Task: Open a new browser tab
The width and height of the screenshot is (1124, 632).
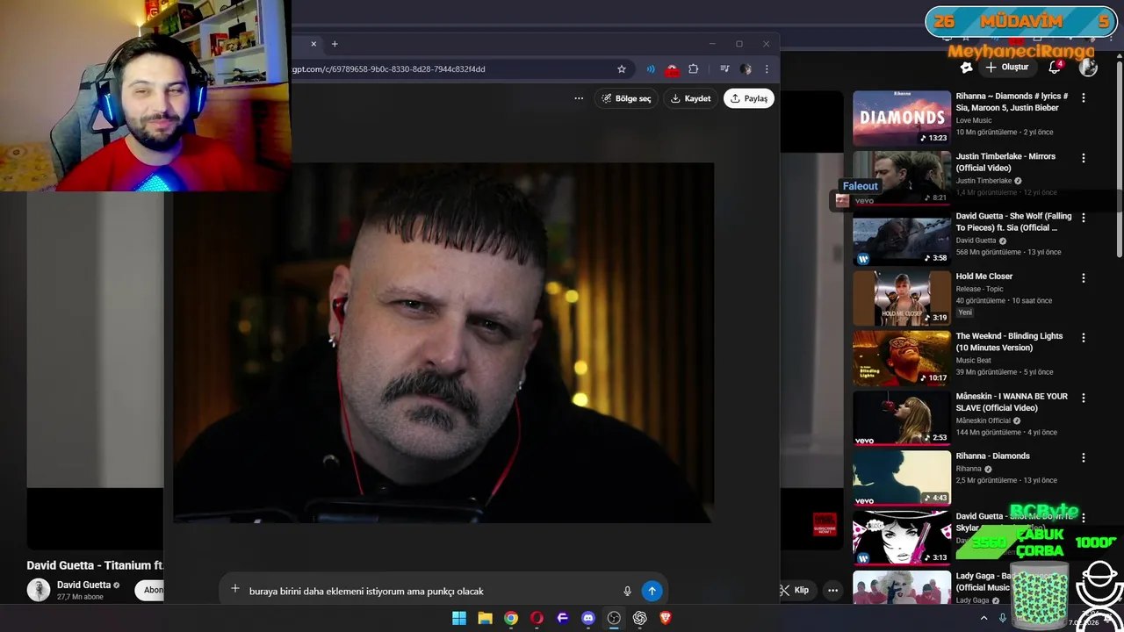Action: click(x=335, y=44)
